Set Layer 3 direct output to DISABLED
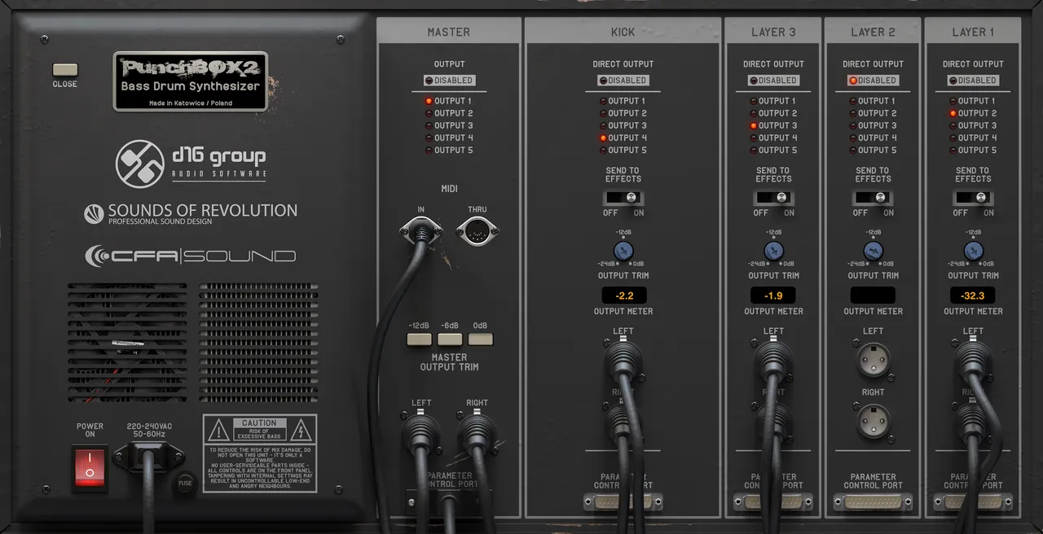This screenshot has width=1043, height=534. (x=773, y=81)
